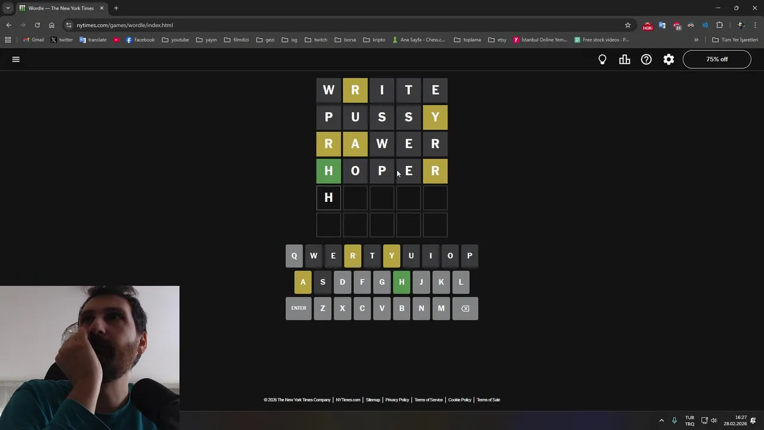Expand the tab search dropdown arrow

point(8,8)
